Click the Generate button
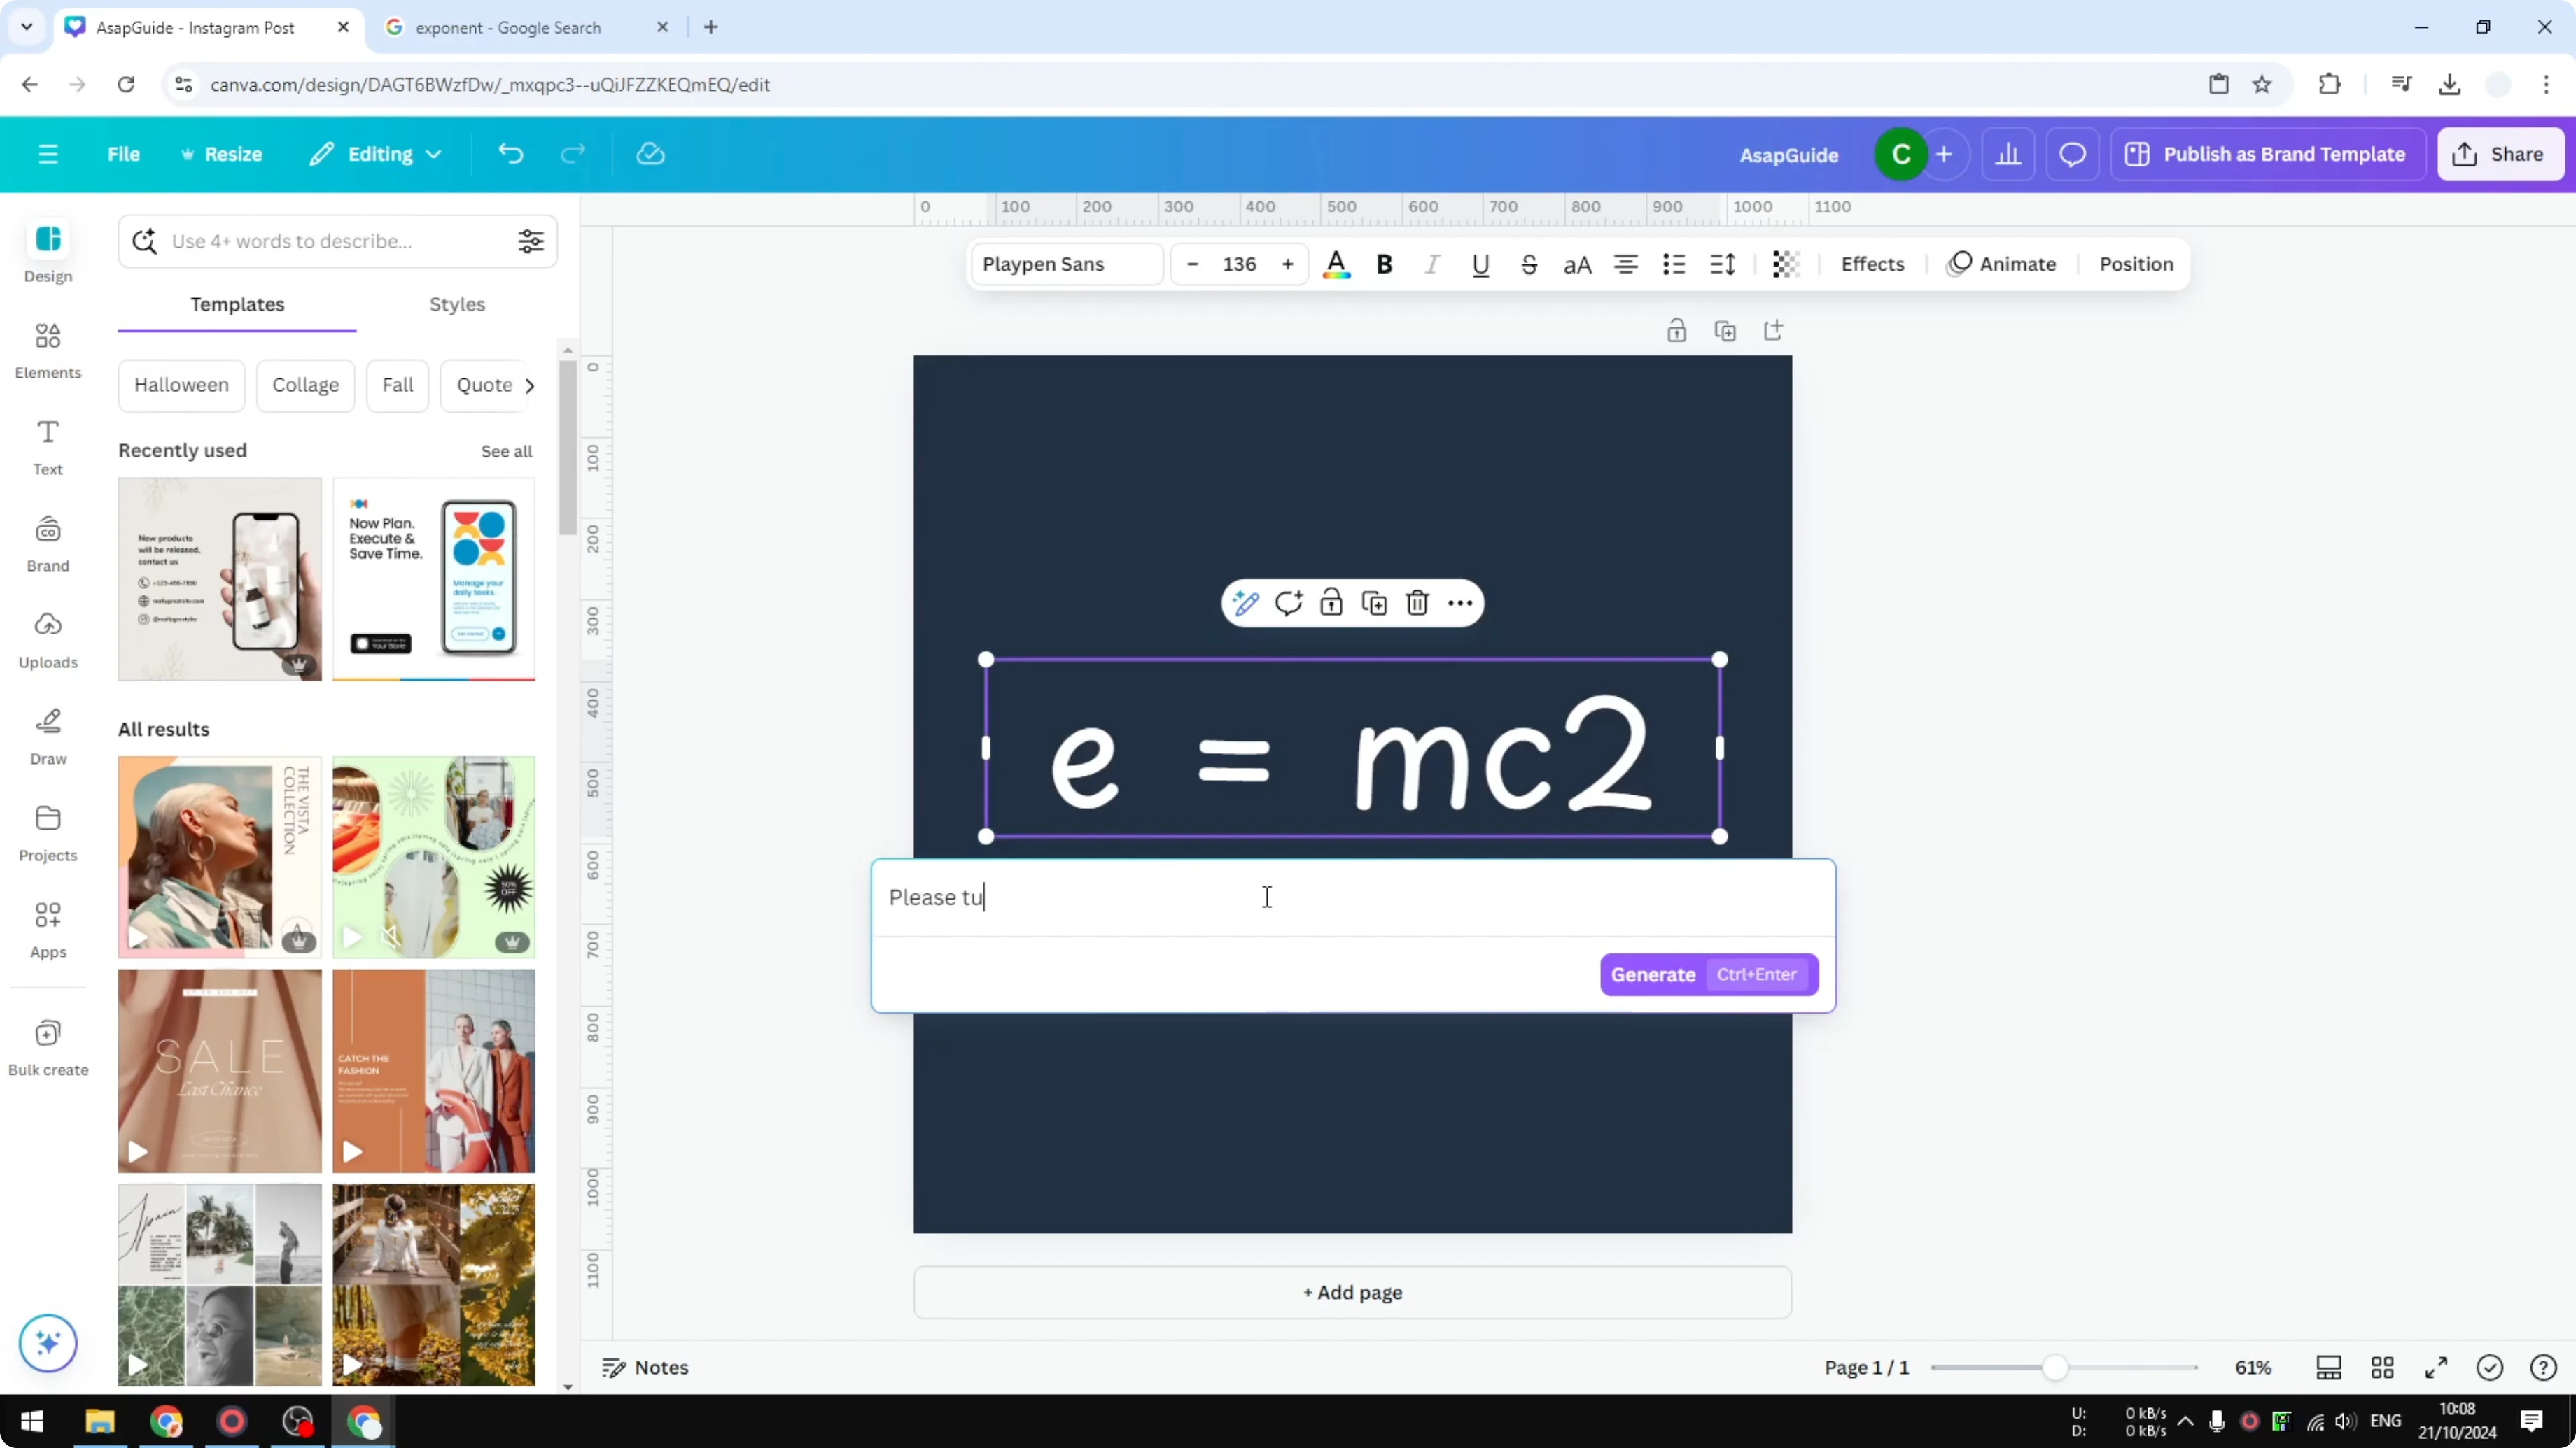 [x=1653, y=974]
